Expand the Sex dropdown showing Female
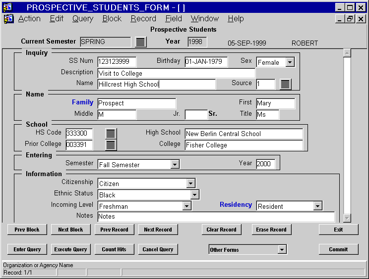This screenshot has width=369, height=279. (x=290, y=62)
